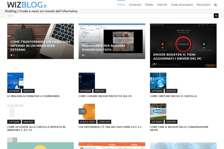224x149 pixels.
Task: Click the AppData article thumbnail
Action: [15, 112]
